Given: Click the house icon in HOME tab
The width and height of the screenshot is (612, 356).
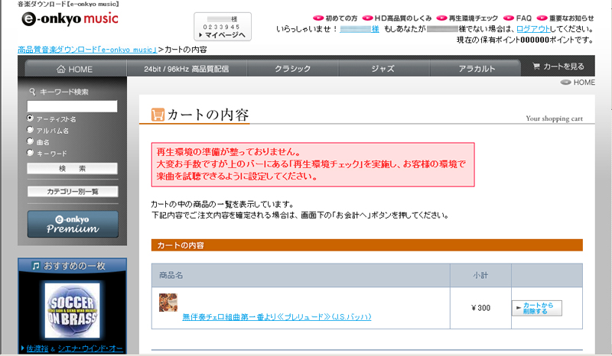Looking at the screenshot, I should click(x=61, y=69).
